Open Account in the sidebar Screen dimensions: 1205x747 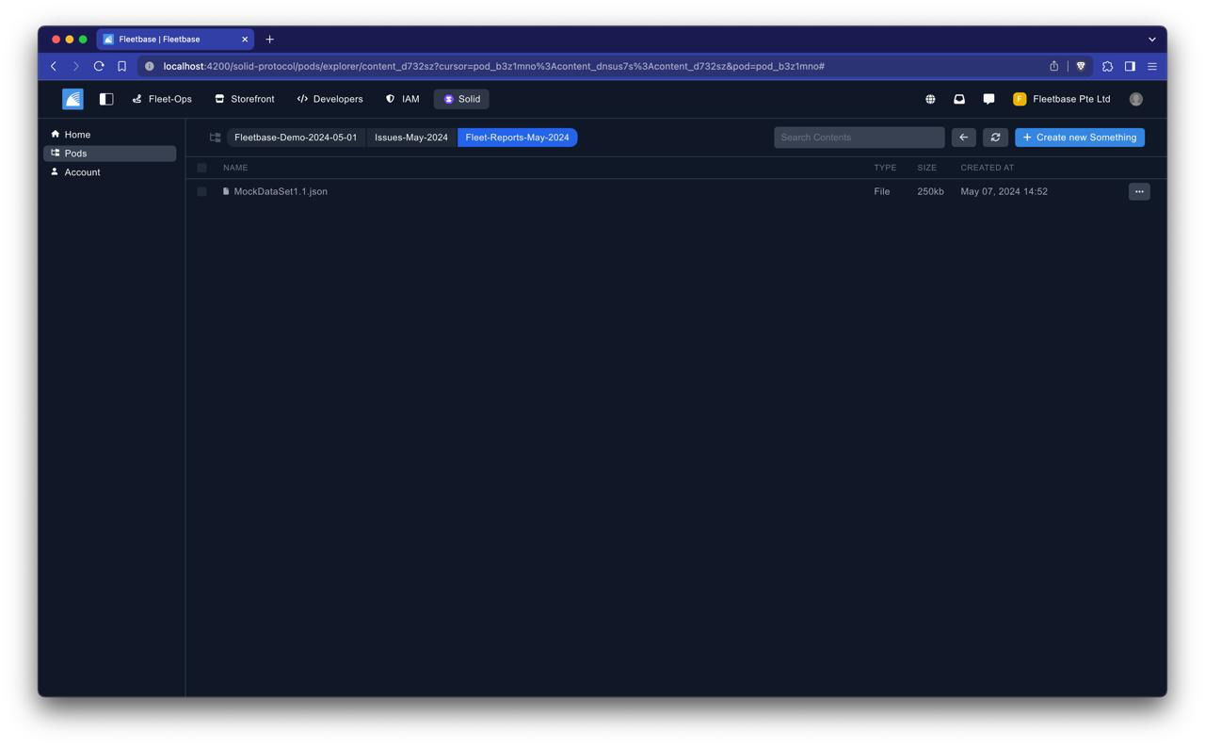coord(109,172)
